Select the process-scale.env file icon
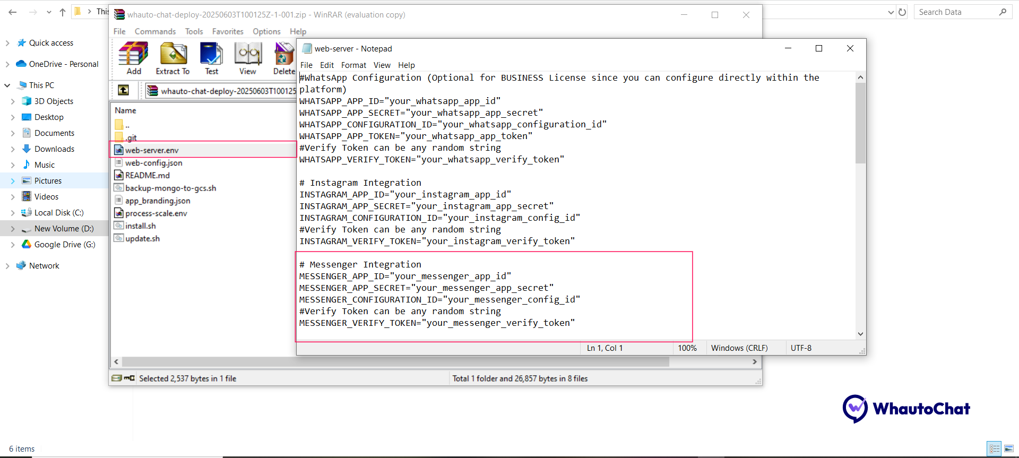1019x458 pixels. [119, 213]
